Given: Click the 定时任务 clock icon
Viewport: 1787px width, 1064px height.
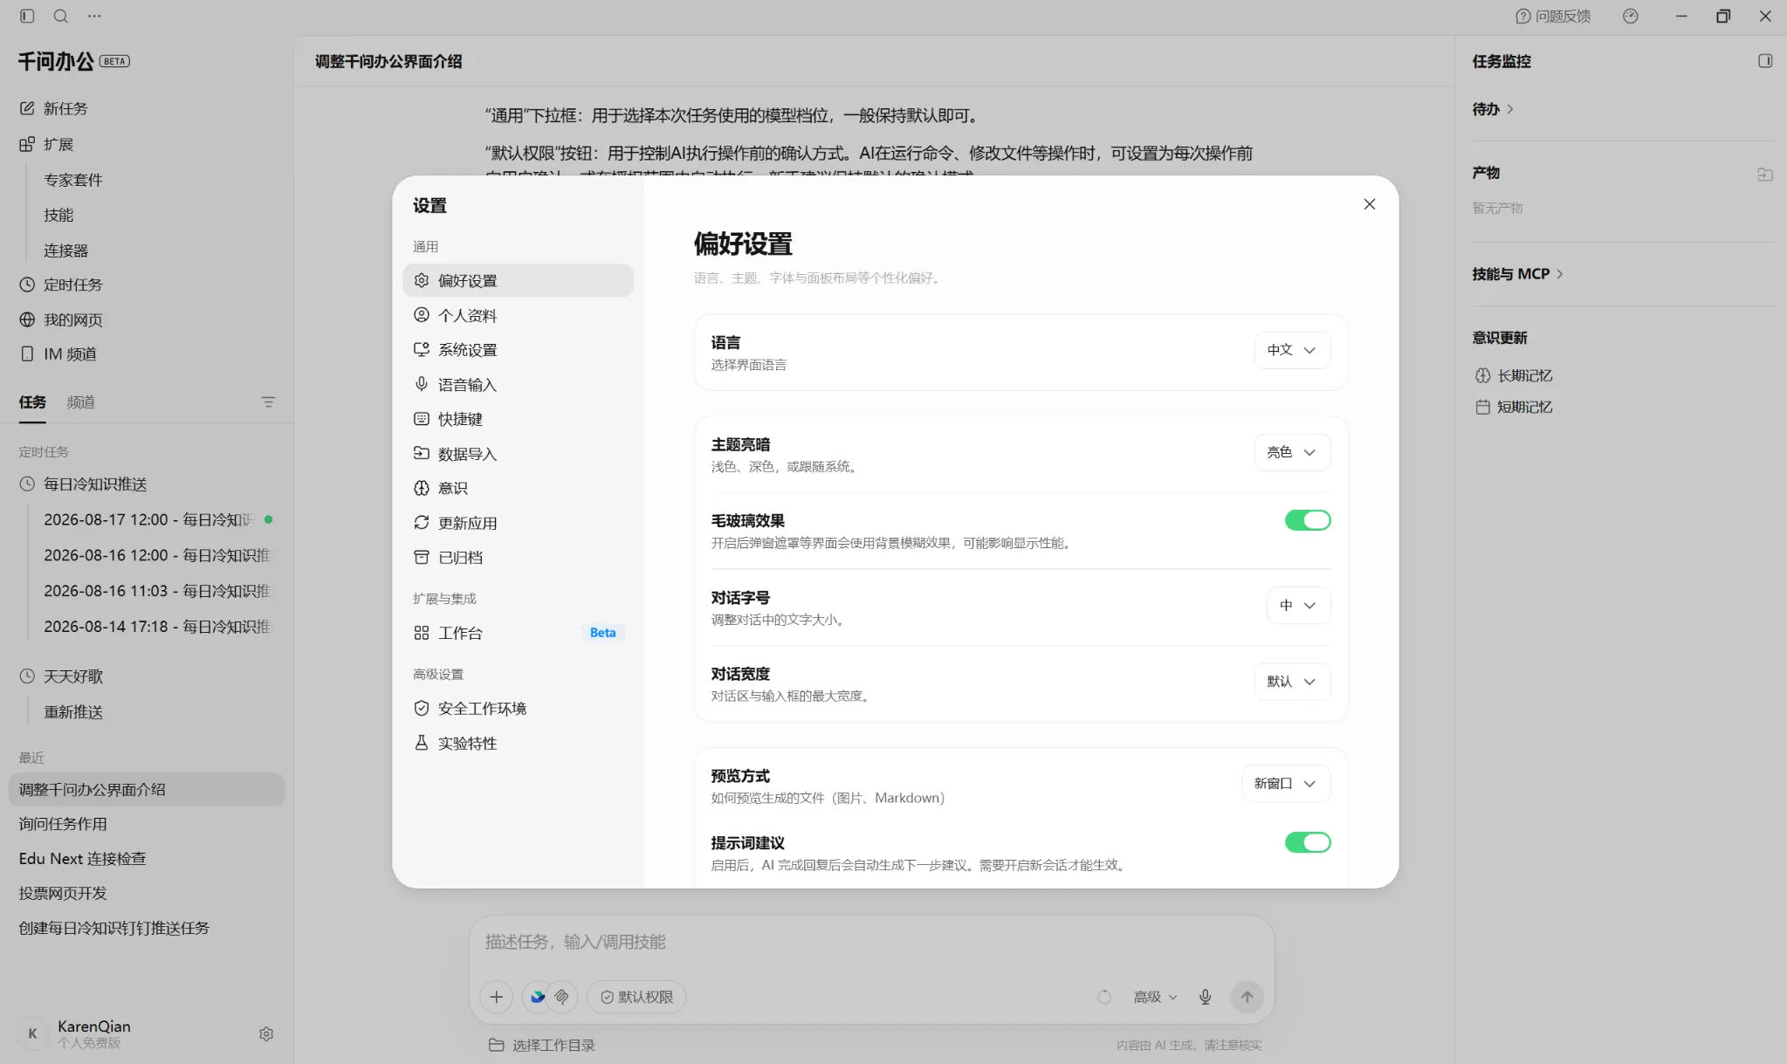Looking at the screenshot, I should (27, 285).
